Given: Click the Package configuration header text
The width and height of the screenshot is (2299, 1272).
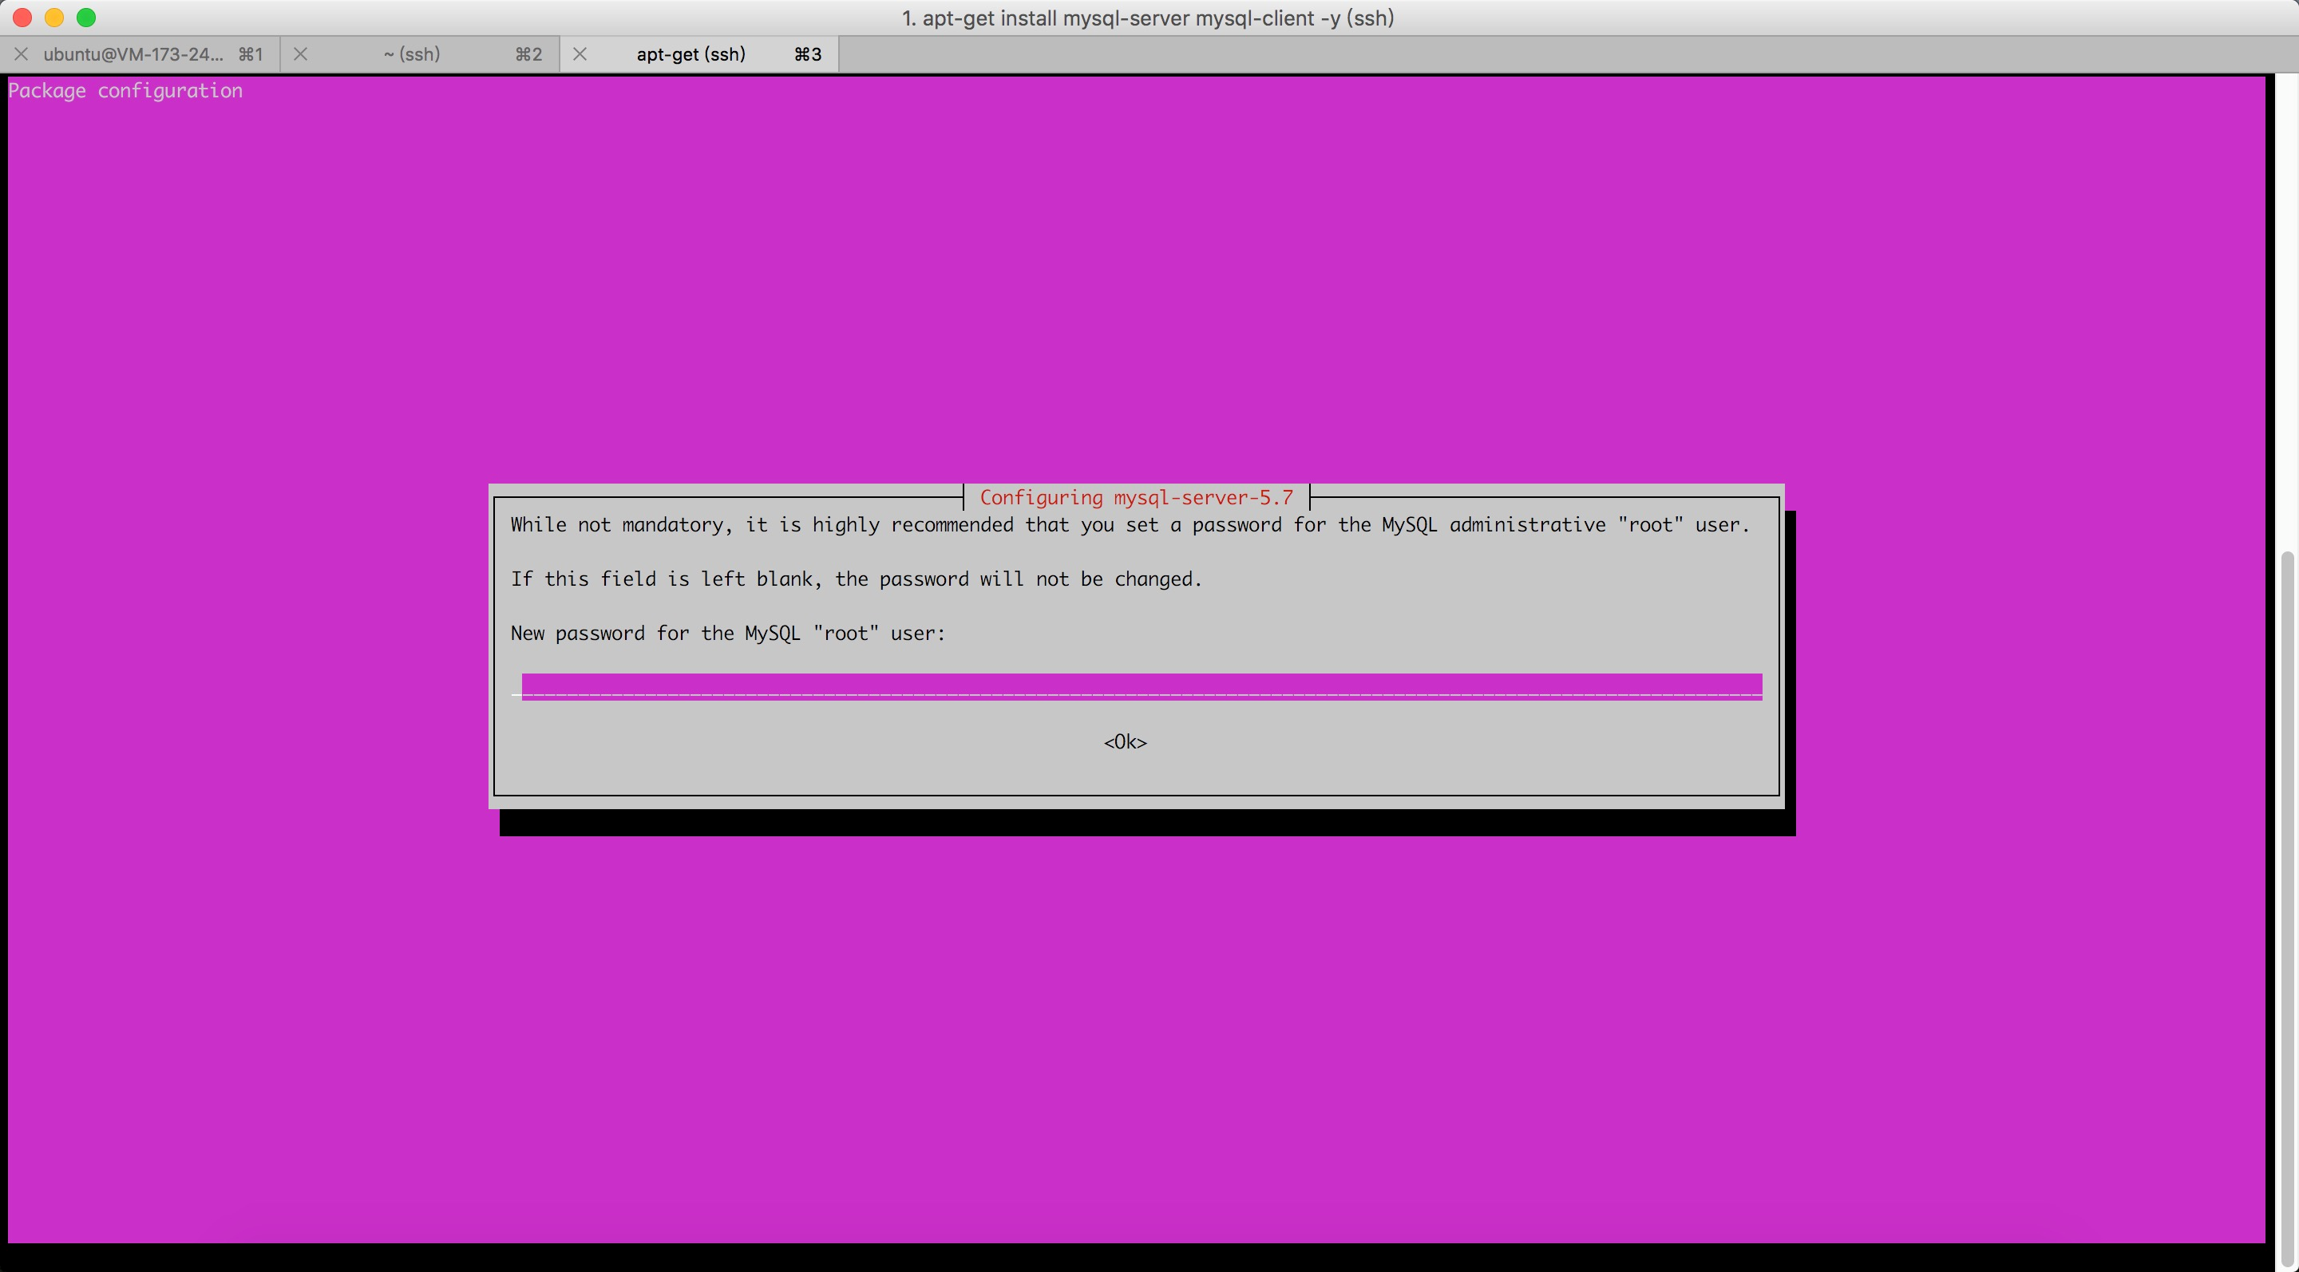Looking at the screenshot, I should click(126, 91).
